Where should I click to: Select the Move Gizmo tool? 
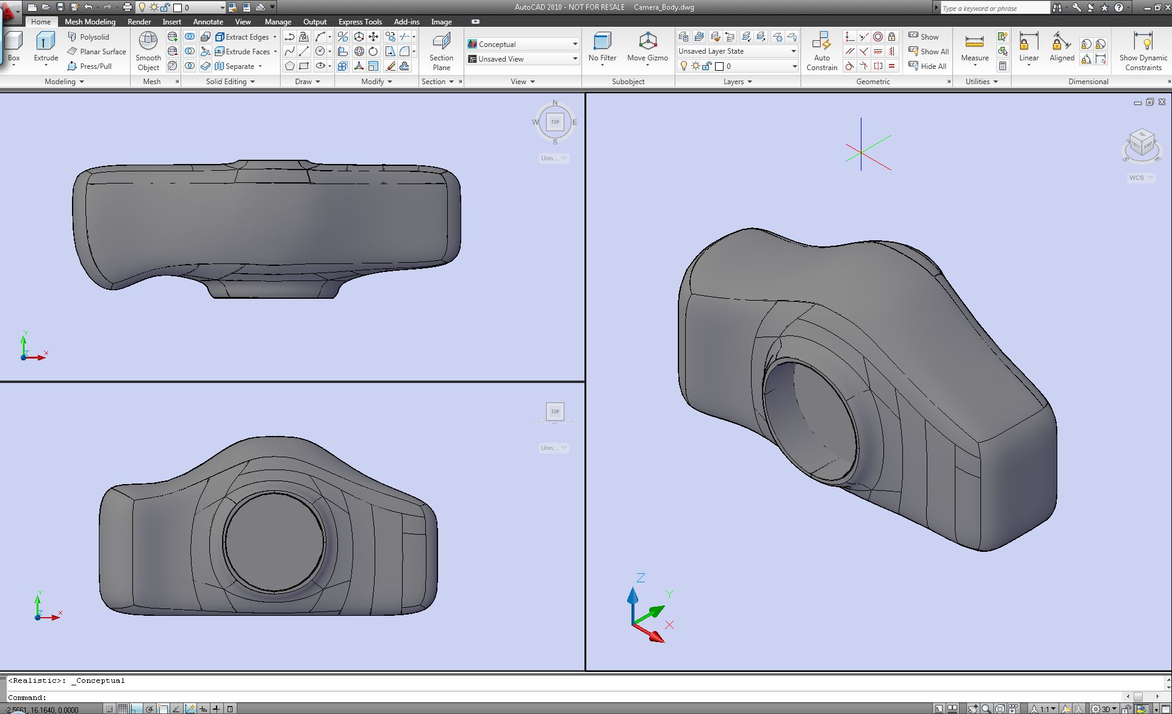647,46
